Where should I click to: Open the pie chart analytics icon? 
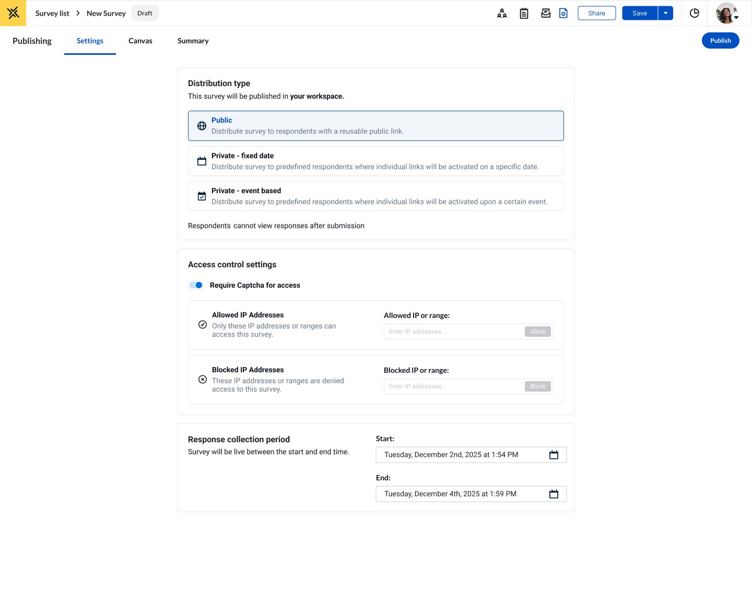click(695, 13)
